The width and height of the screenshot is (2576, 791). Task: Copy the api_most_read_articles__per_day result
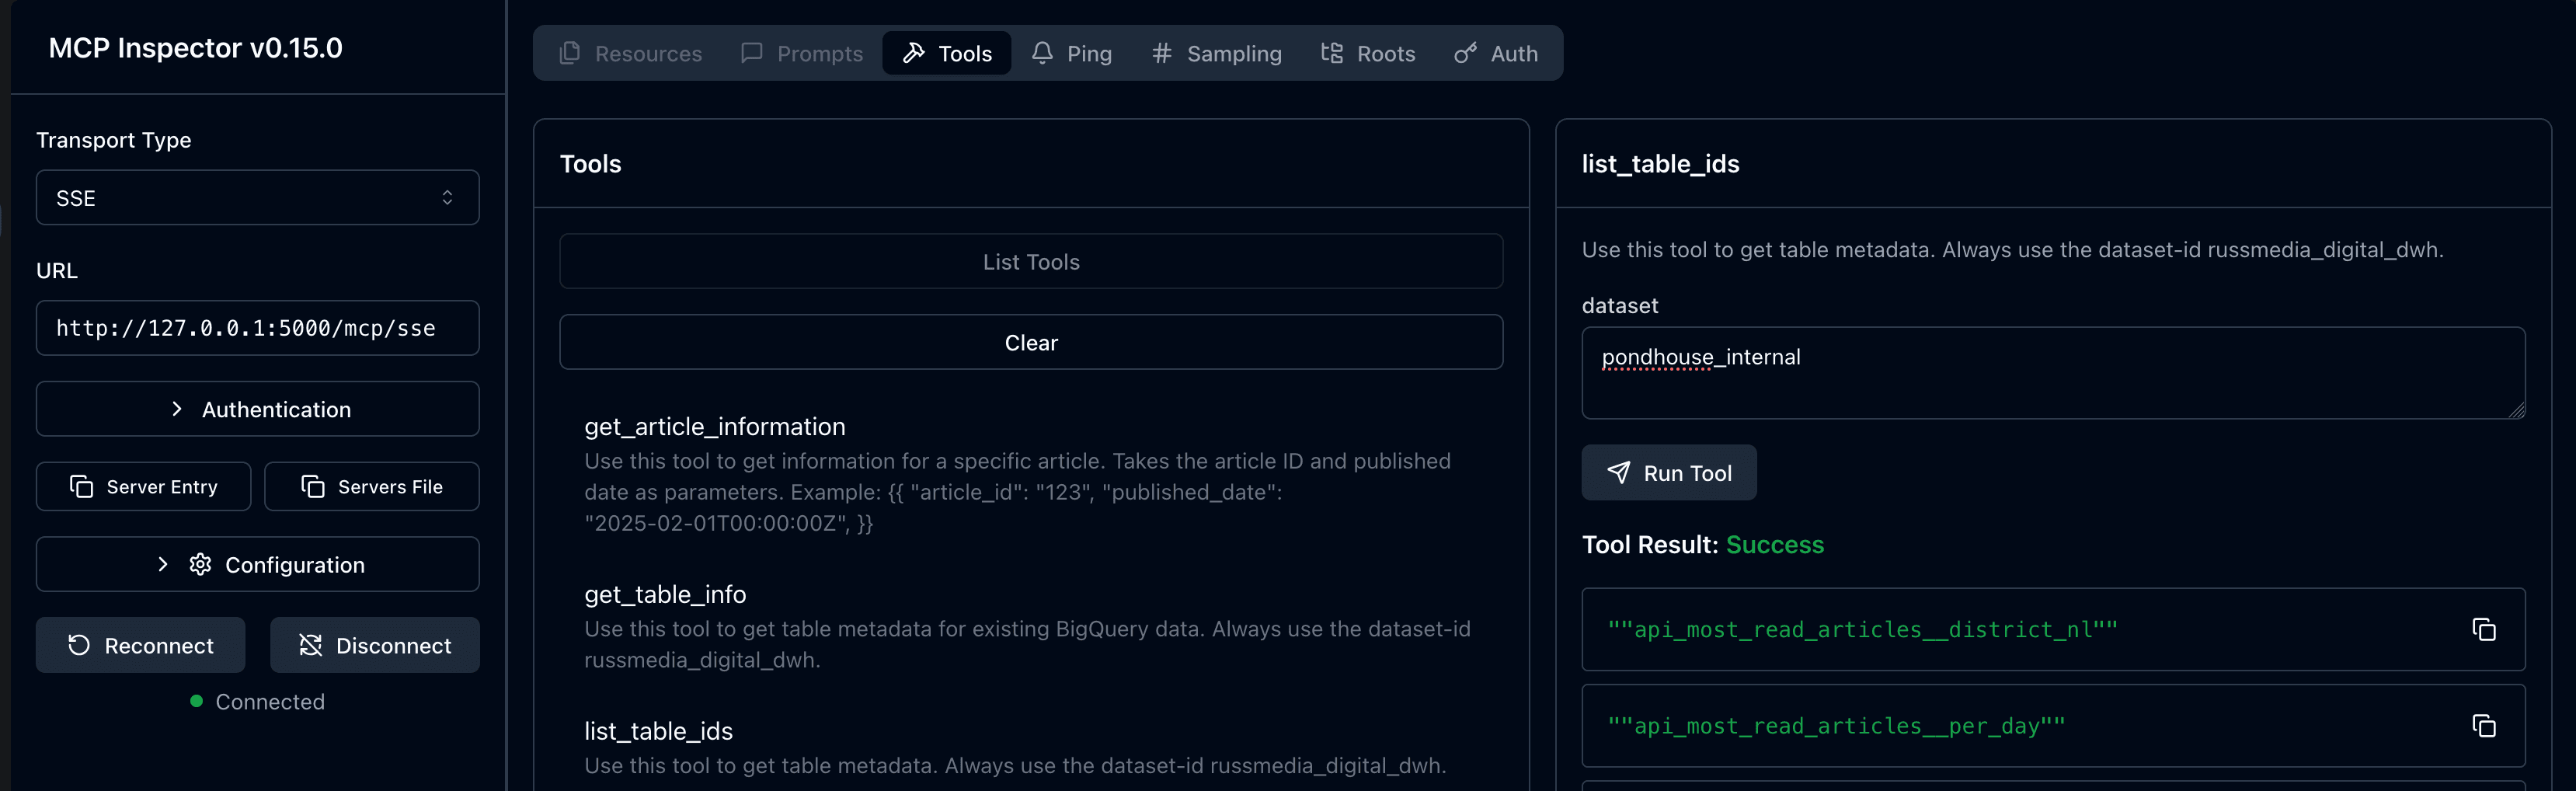pos(2484,726)
